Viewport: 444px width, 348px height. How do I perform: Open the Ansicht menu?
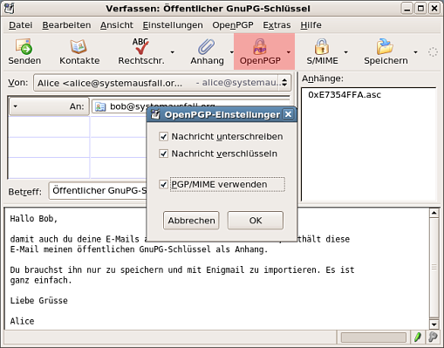pyautogui.click(x=117, y=25)
